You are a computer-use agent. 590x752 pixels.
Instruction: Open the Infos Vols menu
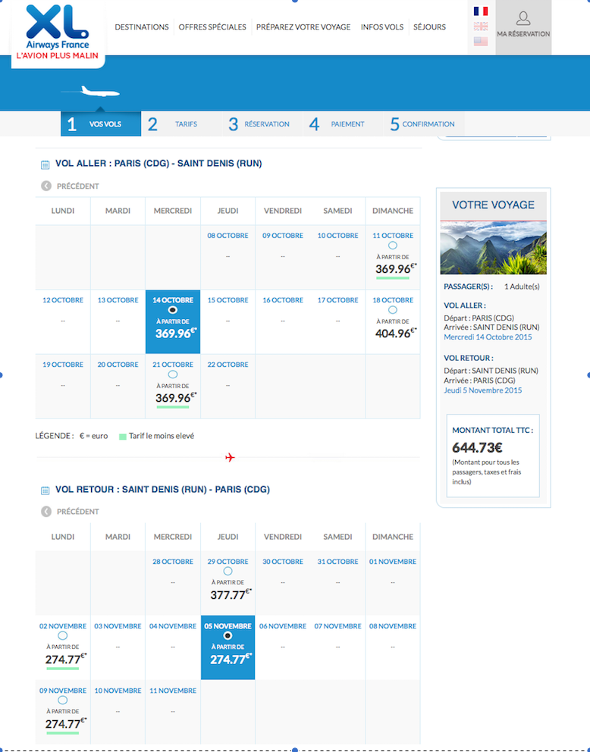pyautogui.click(x=381, y=27)
